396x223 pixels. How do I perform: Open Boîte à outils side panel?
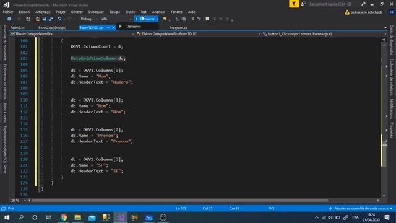click(x=4, y=113)
